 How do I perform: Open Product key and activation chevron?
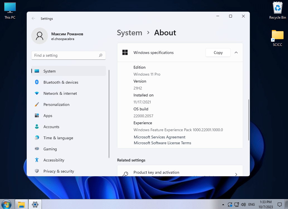click(236, 174)
